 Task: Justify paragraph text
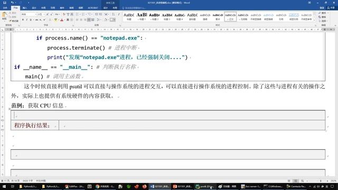tap(89, 20)
